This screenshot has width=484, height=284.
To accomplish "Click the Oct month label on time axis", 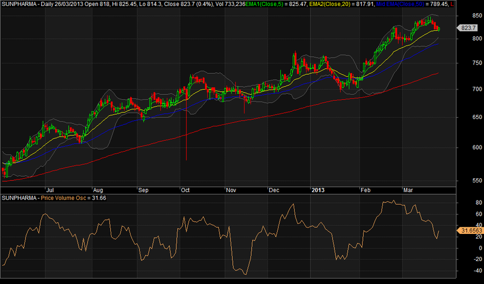I will 185,190.
